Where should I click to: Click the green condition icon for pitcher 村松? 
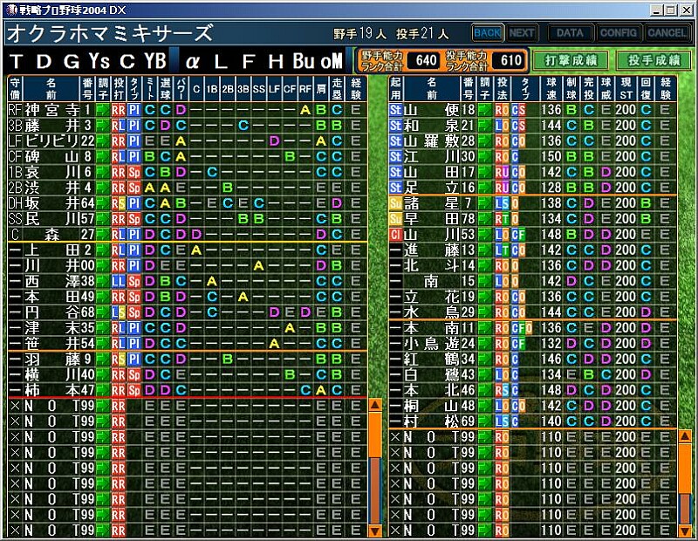point(485,421)
